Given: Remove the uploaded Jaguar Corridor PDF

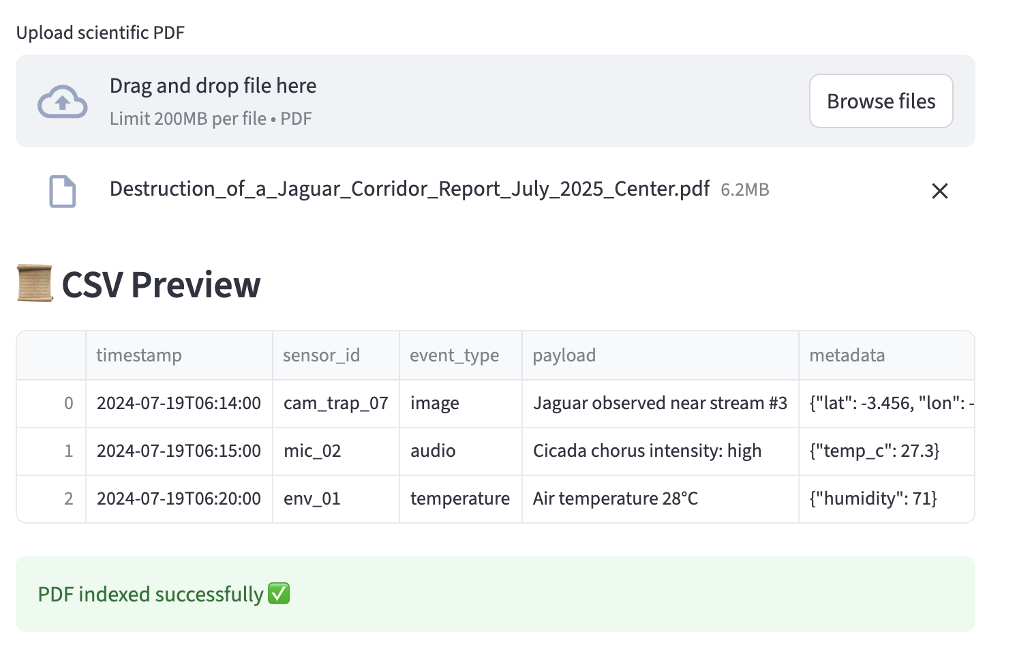Looking at the screenshot, I should (x=939, y=191).
